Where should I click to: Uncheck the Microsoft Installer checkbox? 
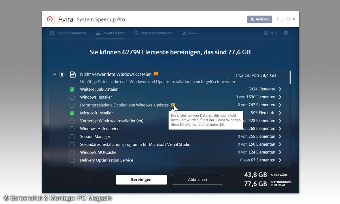pos(72,113)
